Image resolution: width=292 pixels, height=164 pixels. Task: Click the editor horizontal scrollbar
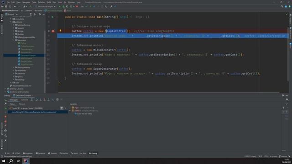(x=169, y=92)
